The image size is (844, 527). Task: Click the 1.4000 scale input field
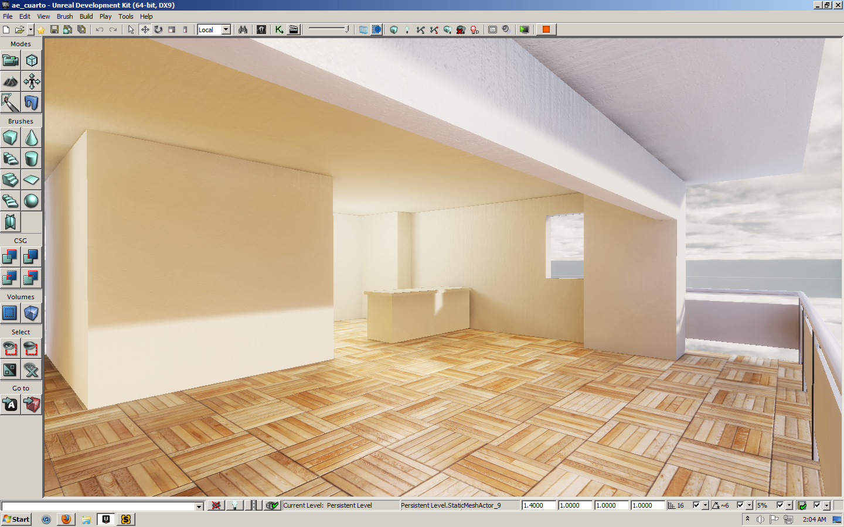(539, 505)
